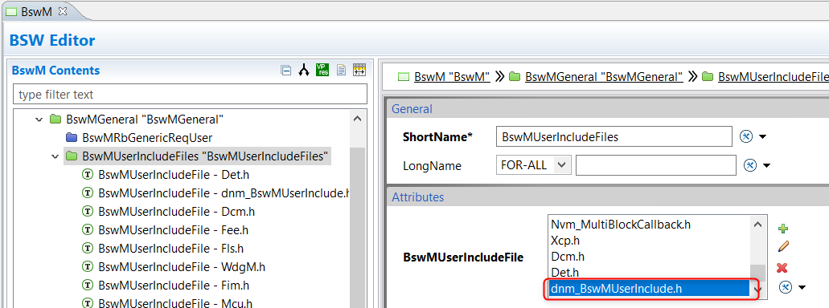Click the Collapse All icon in BswM Contents
829x308 pixels.
click(286, 70)
